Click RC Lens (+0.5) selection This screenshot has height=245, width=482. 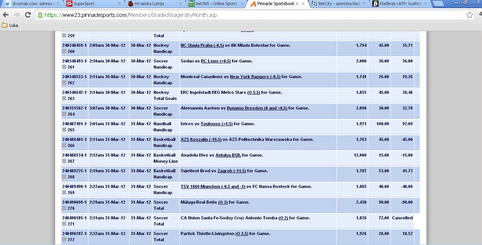pyautogui.click(x=216, y=61)
